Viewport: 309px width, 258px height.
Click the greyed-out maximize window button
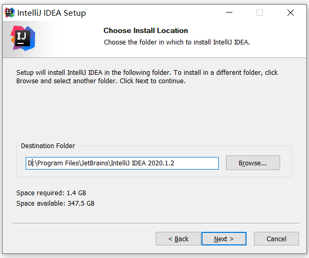[260, 13]
